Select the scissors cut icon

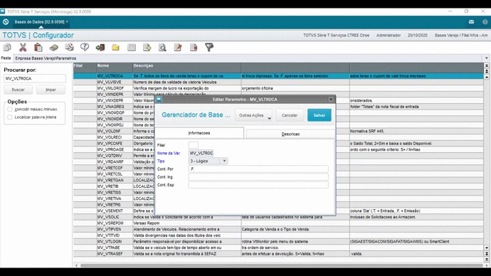click(23, 47)
